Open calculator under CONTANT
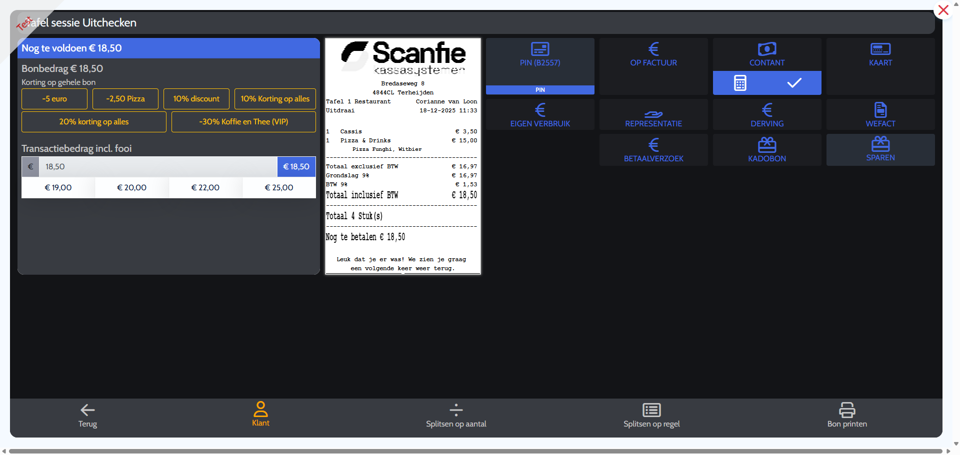 point(740,83)
